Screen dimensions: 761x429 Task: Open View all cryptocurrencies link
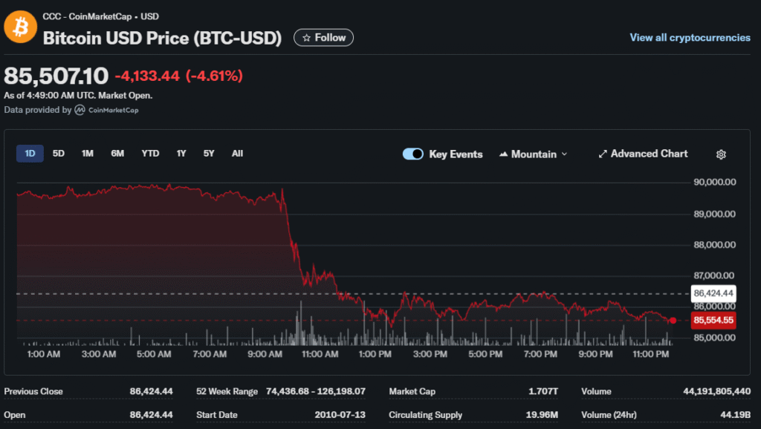coord(690,38)
